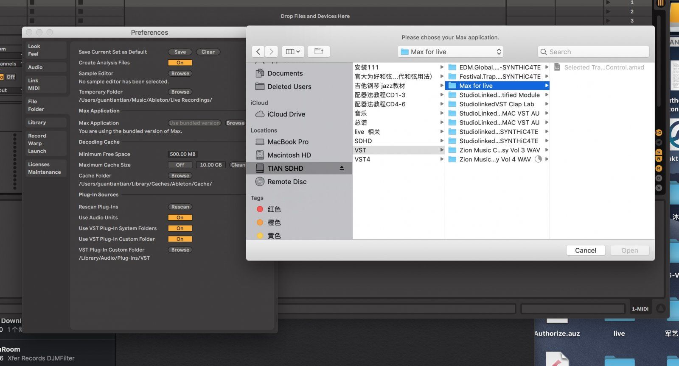
Task: Expand the VST folder arrow
Action: coord(442,150)
